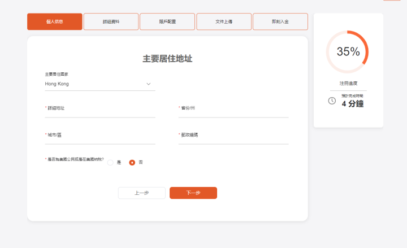The image size is (407, 248).
Task: Click the 主要居住地址 form heading
Action: (167, 59)
